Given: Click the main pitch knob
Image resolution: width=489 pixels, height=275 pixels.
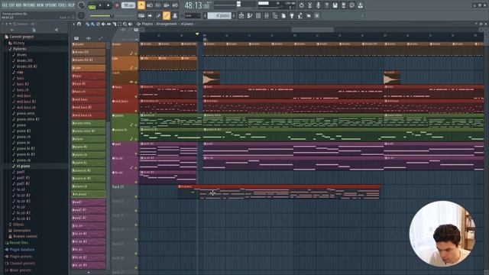Looking at the screenshot, I should coord(82,15).
